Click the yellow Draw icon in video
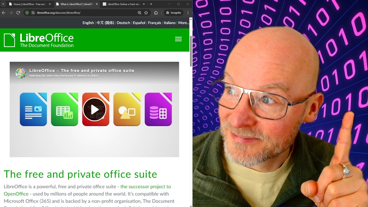The image size is (368, 207). [x=127, y=109]
